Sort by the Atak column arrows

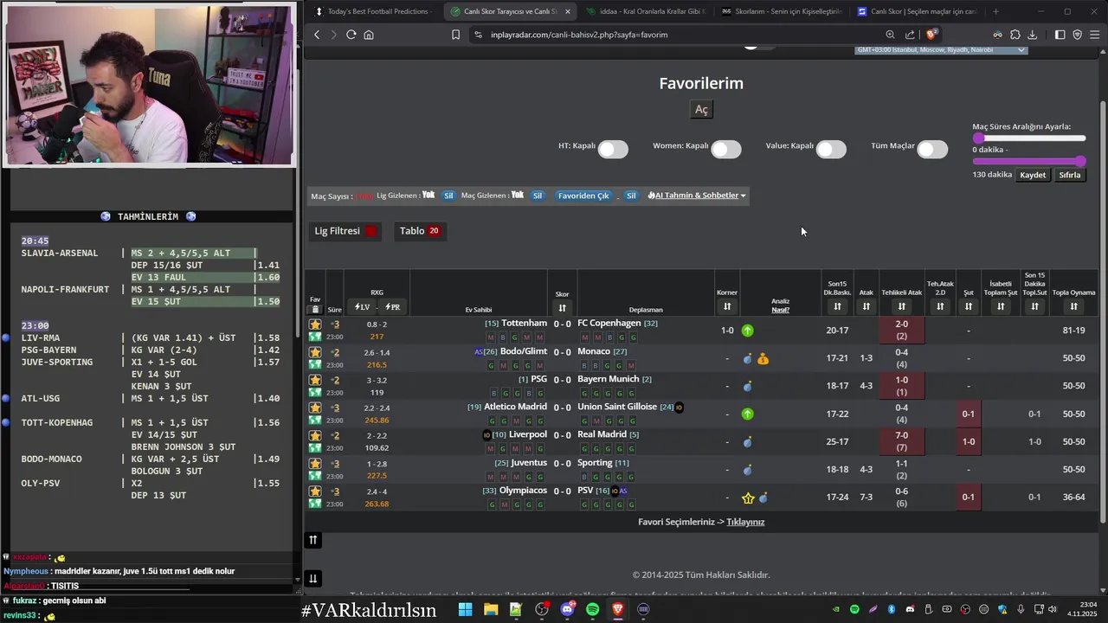point(866,306)
